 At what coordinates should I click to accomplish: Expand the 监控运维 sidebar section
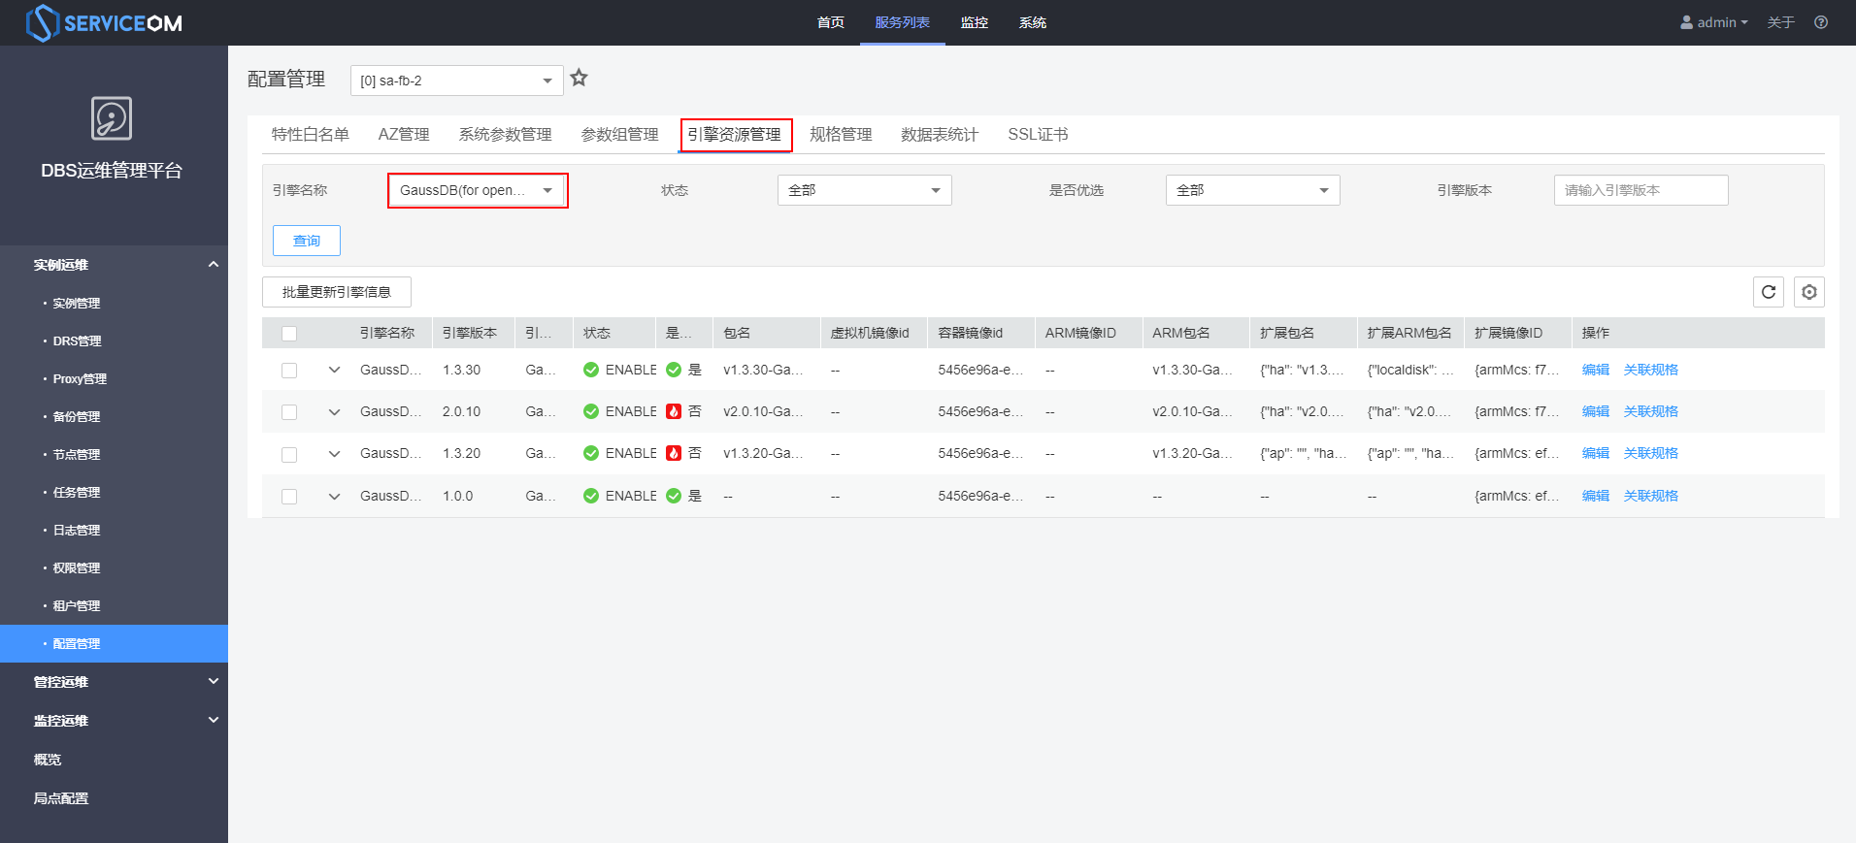(114, 721)
